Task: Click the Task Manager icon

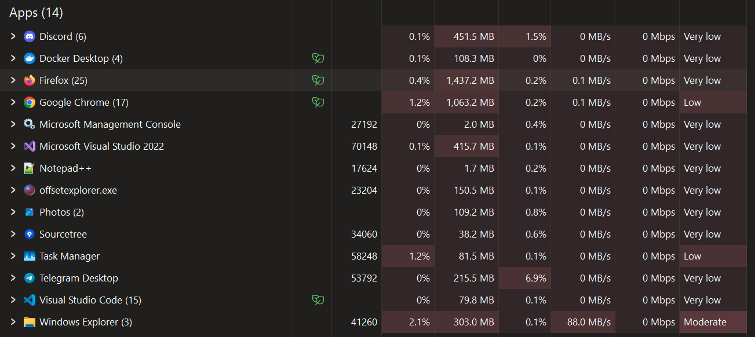Action: (30, 256)
